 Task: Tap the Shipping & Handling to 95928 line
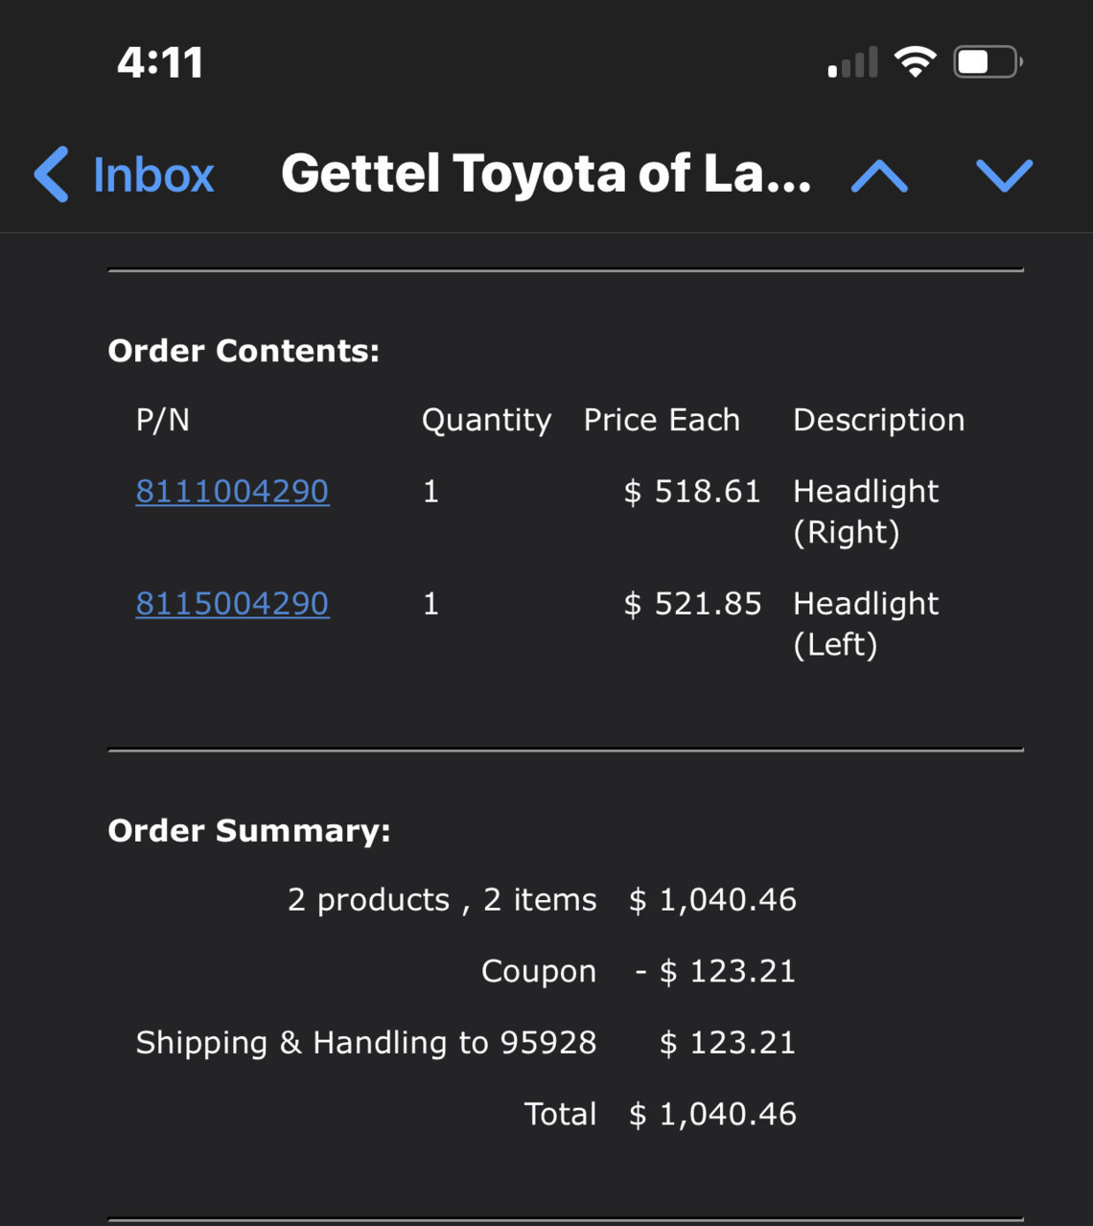466,1042
